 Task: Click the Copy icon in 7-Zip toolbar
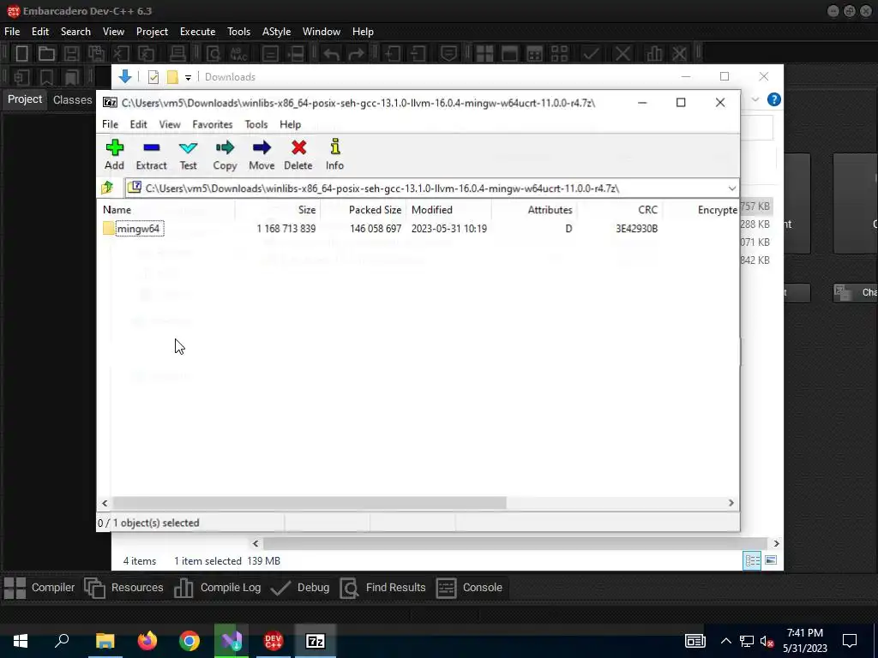225,155
